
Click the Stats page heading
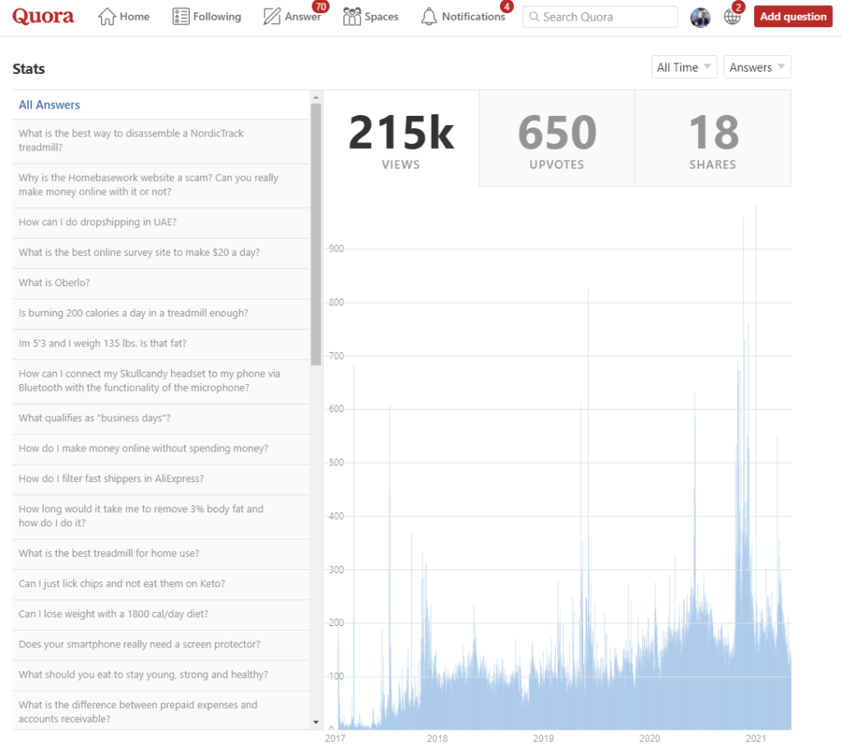tap(29, 69)
